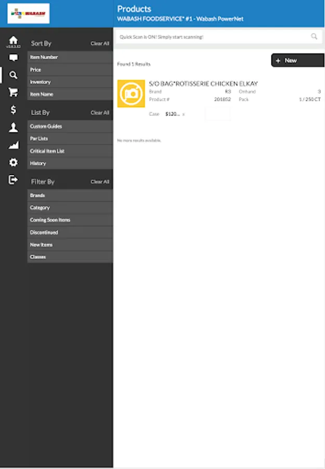This screenshot has height=469, width=325.
Task: Open the shopping cart icon
Action: click(x=13, y=92)
